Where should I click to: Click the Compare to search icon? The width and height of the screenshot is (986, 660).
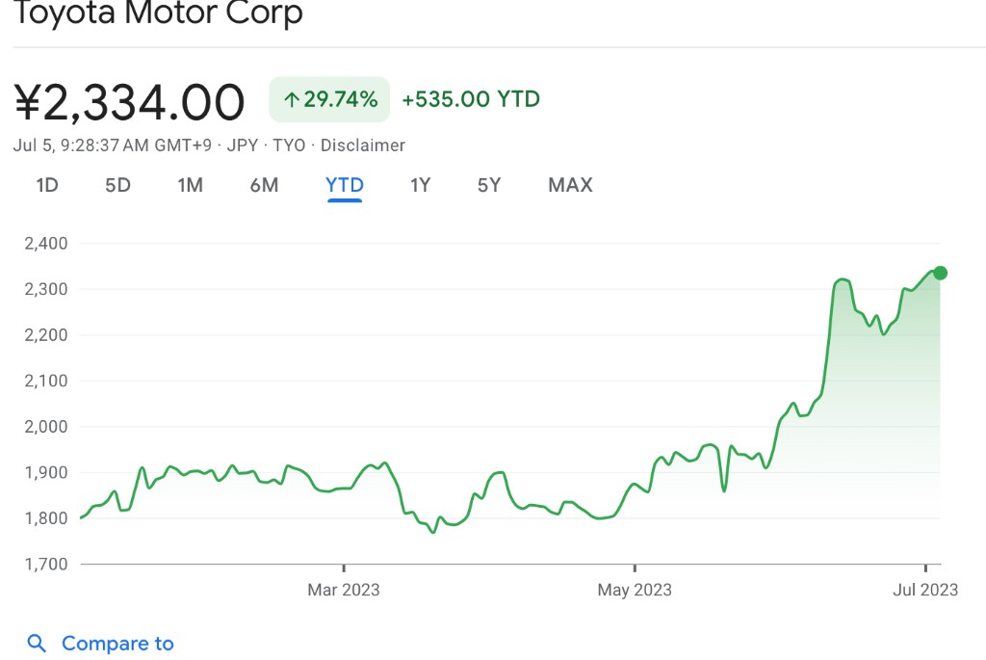[x=37, y=644]
